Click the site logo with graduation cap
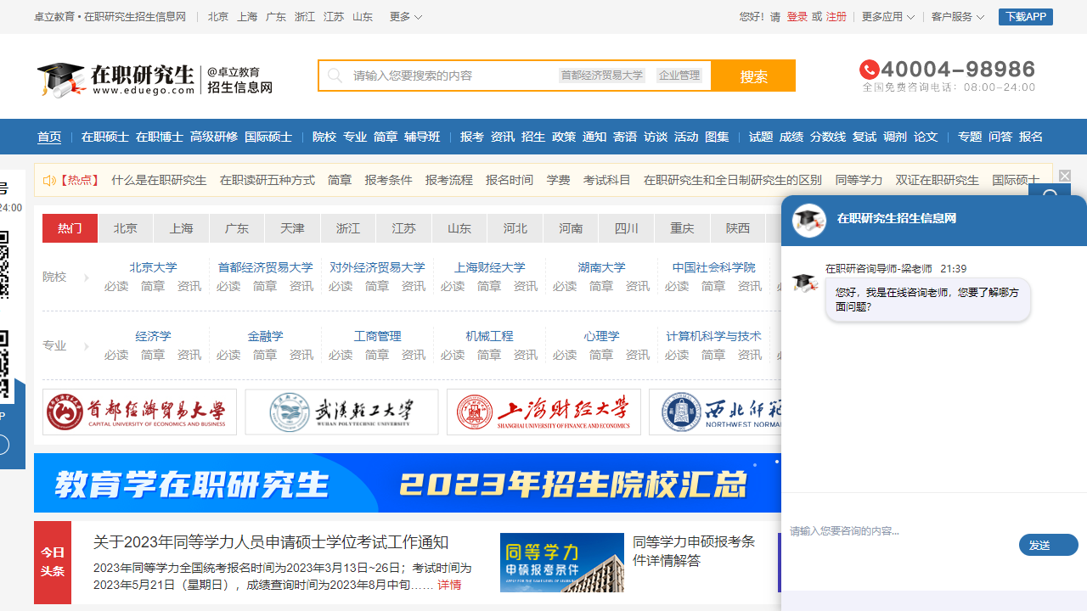Viewport: 1087px width, 611px height. [x=155, y=79]
